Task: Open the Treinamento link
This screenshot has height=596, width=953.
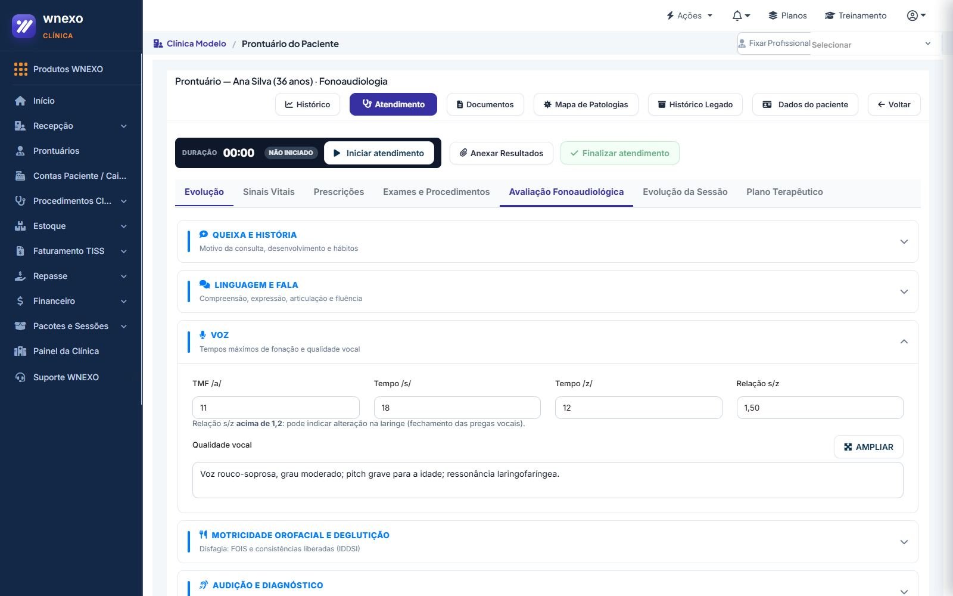Action: coord(855,15)
